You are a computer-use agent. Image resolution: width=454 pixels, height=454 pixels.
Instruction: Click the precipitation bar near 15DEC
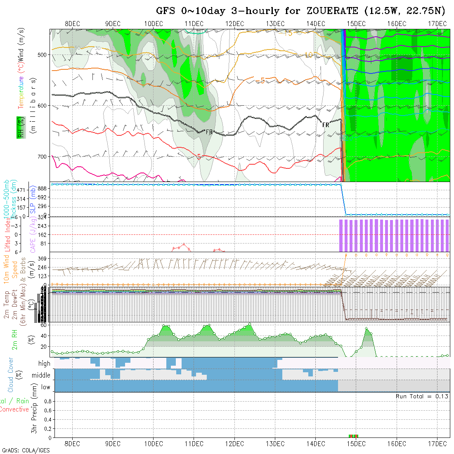354,436
